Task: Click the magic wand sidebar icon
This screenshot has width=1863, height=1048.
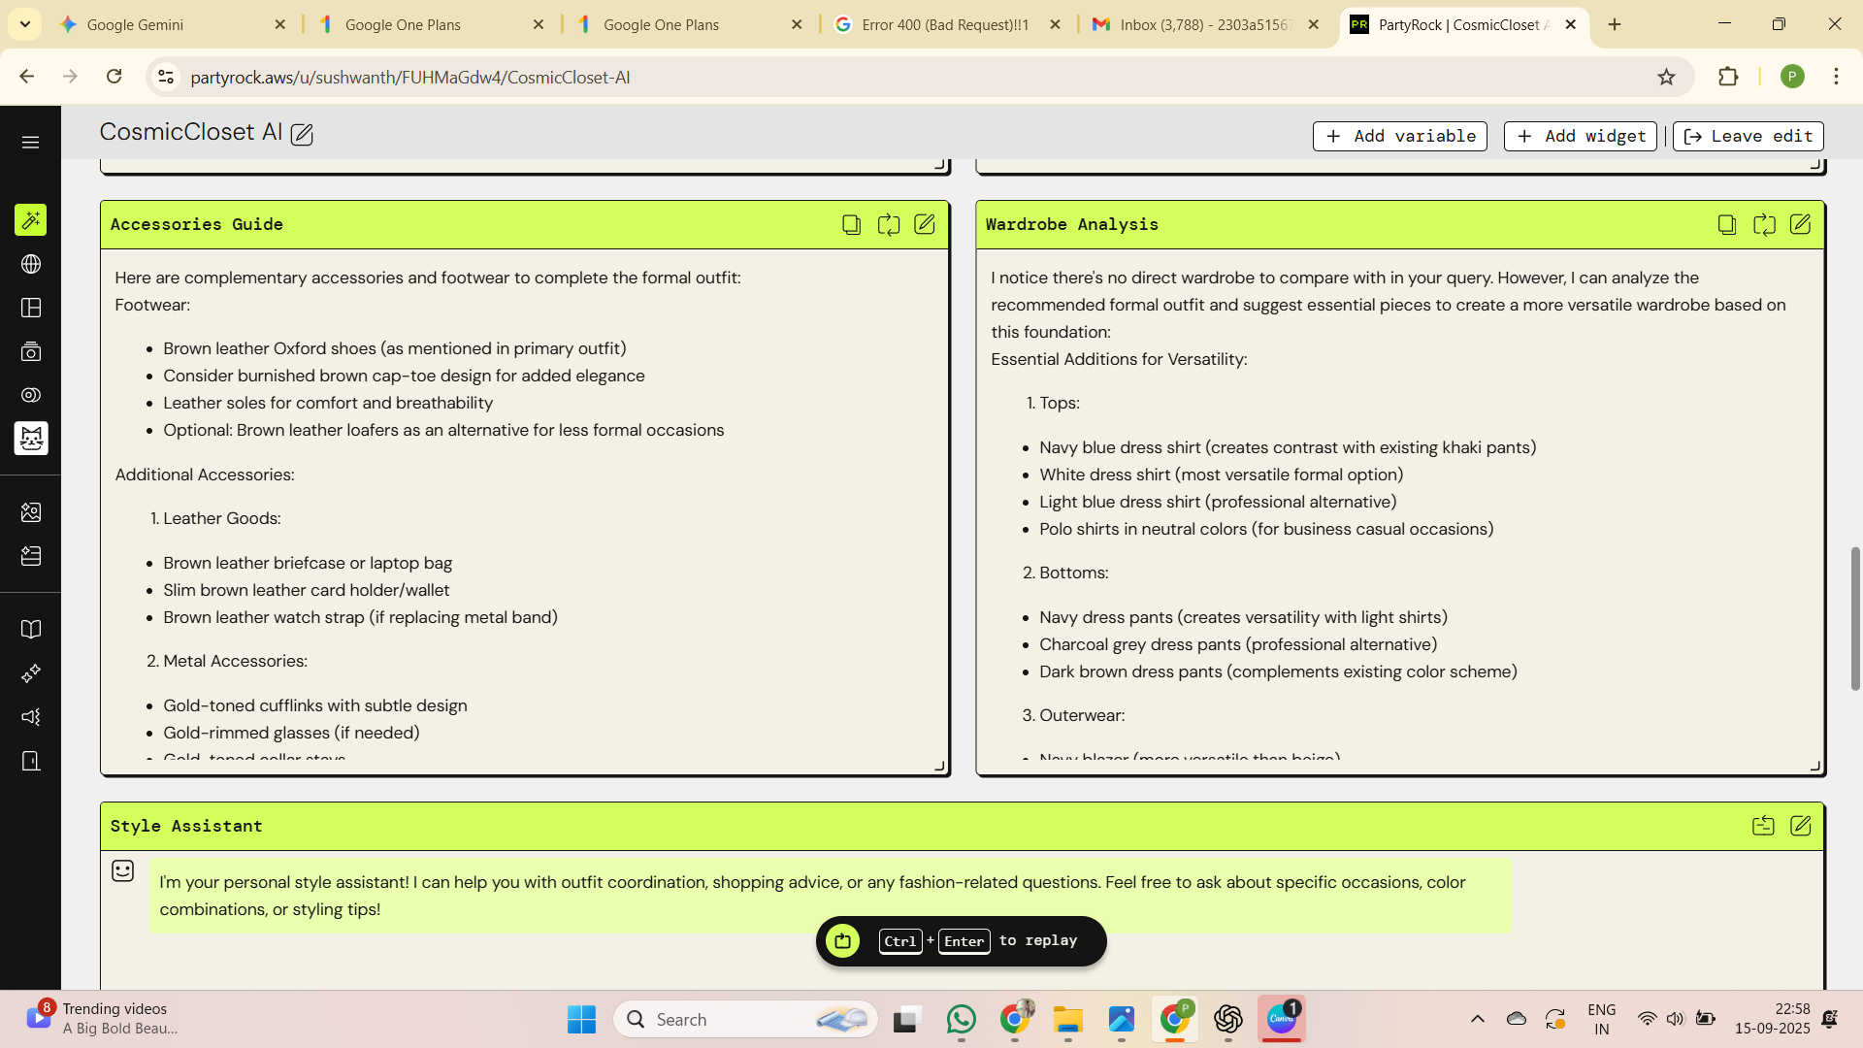Action: click(x=31, y=220)
